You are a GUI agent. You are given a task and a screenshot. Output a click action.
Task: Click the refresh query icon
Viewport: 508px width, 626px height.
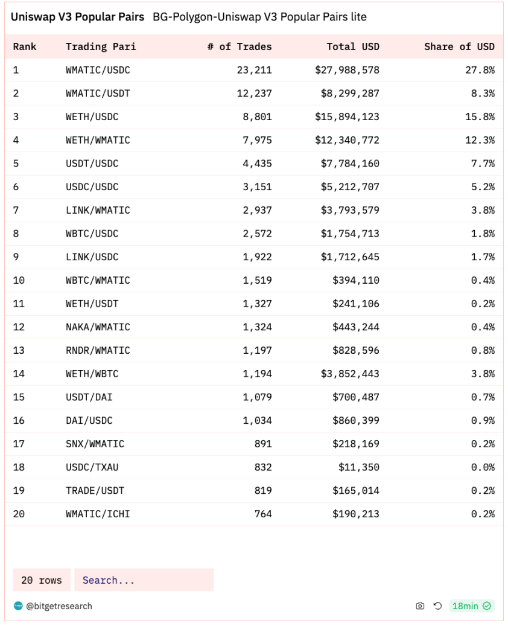click(438, 605)
